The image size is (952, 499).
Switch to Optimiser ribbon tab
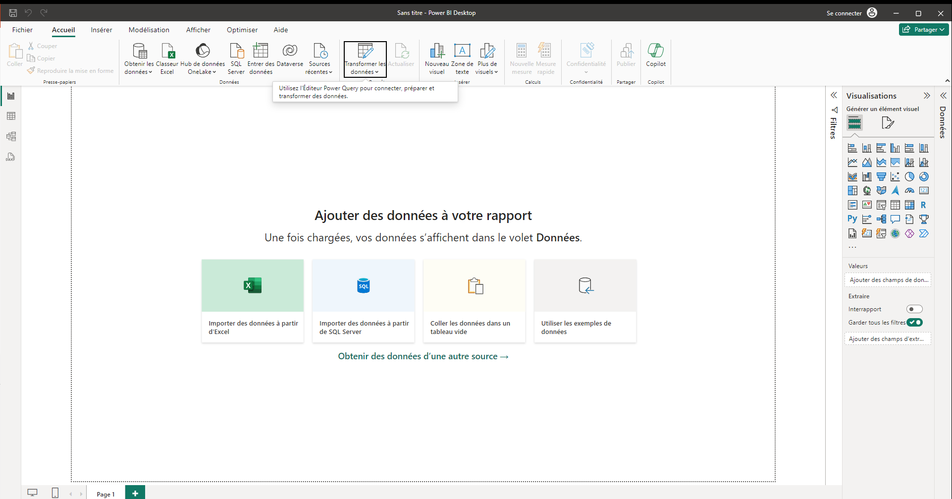[x=242, y=30]
